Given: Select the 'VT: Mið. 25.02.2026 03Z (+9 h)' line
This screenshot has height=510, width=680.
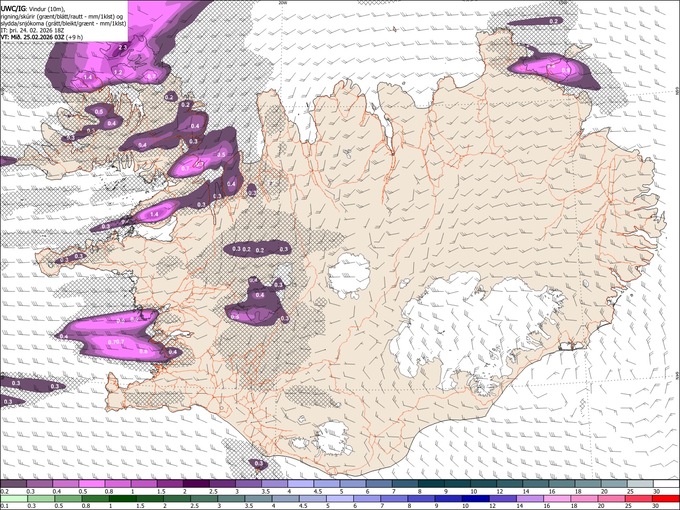Looking at the screenshot, I should pos(41,37).
